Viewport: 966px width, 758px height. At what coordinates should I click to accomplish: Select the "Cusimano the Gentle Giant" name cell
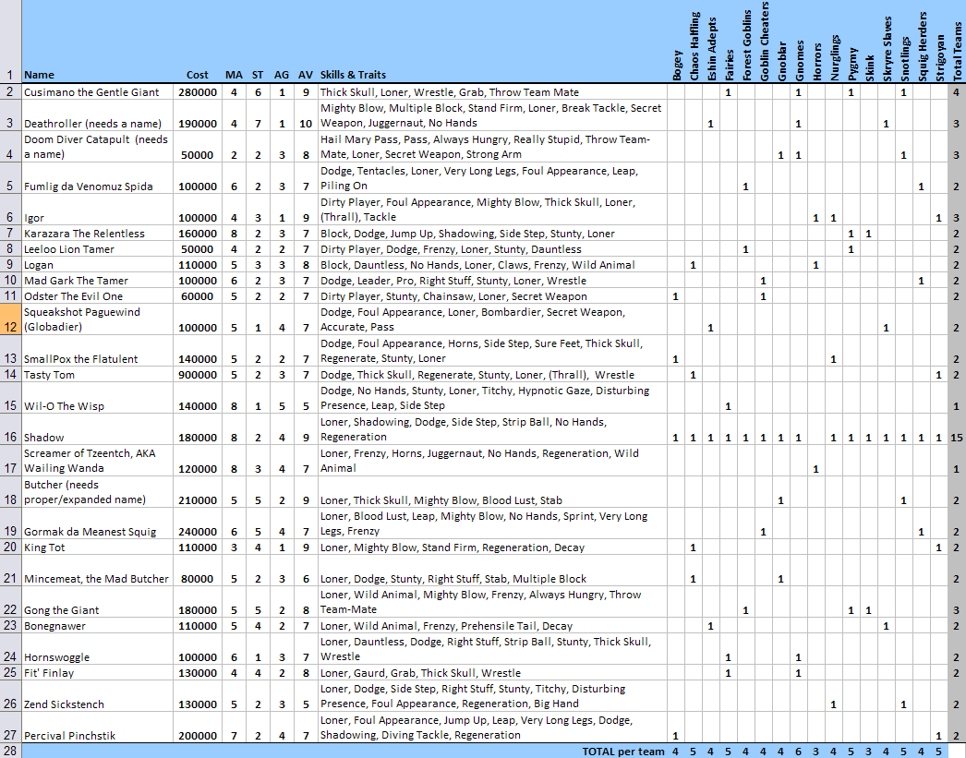pos(97,91)
